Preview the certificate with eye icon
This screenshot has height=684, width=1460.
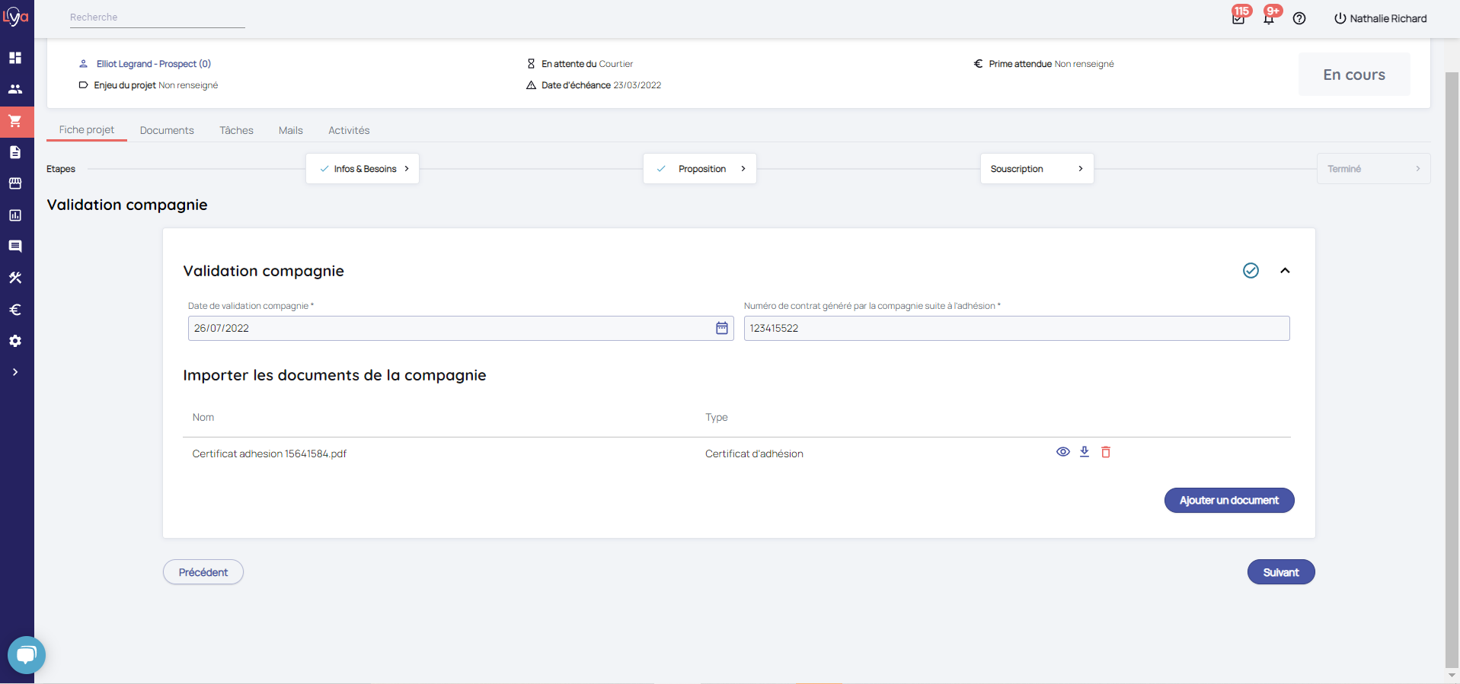tap(1063, 452)
